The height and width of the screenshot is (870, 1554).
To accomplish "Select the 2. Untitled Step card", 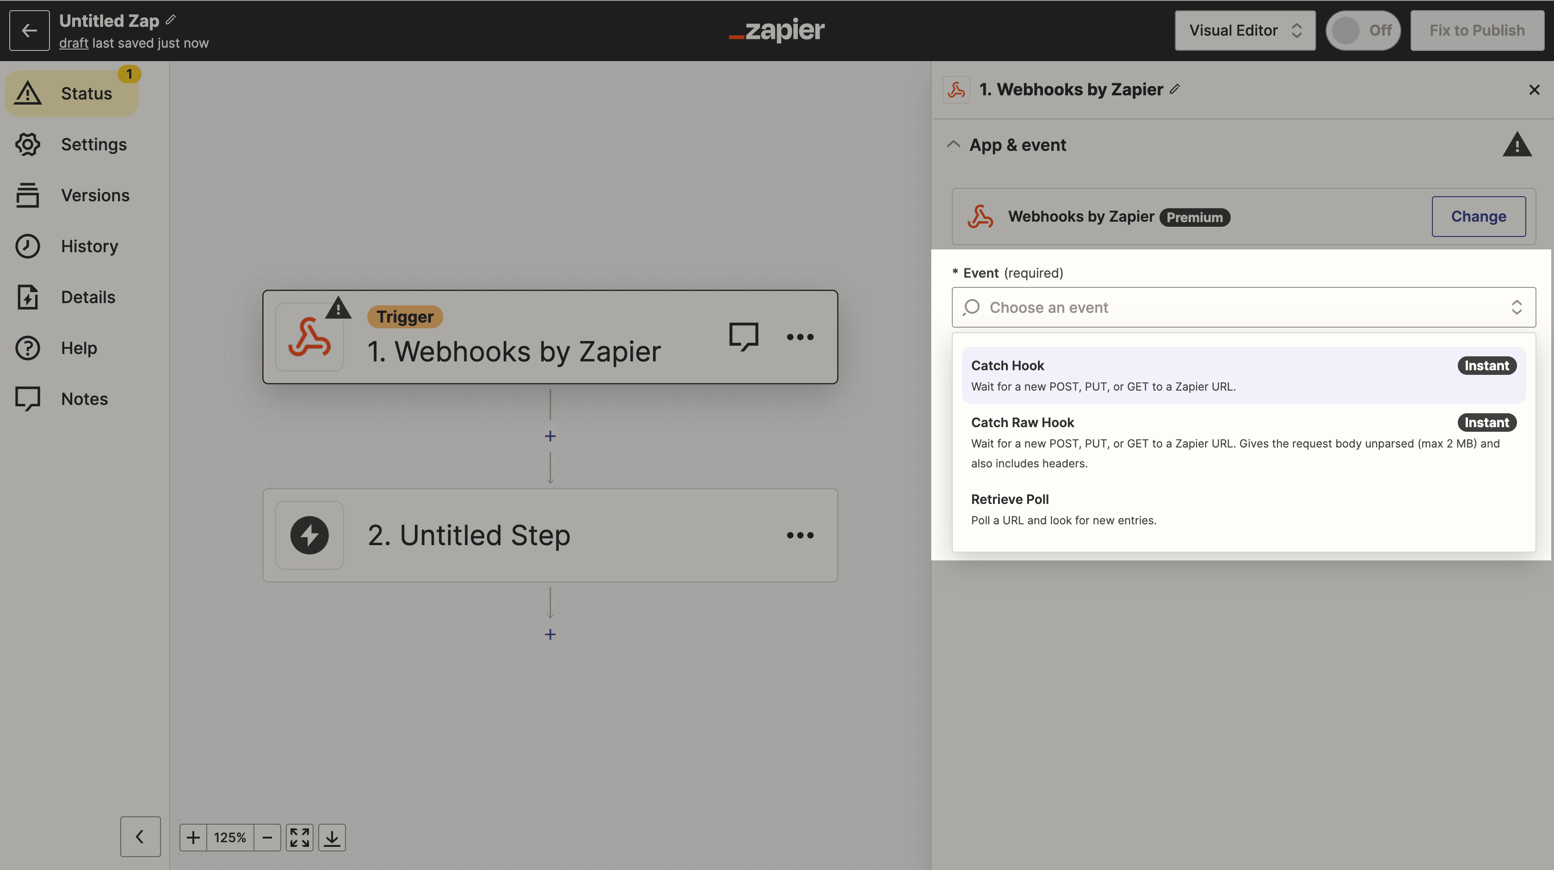I will [x=549, y=535].
